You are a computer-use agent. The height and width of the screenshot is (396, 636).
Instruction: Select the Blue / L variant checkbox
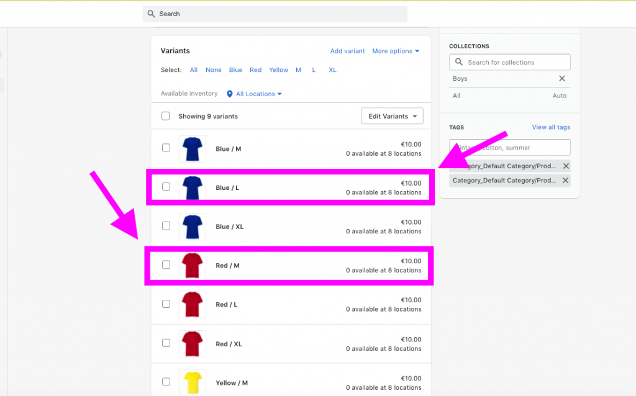click(166, 187)
